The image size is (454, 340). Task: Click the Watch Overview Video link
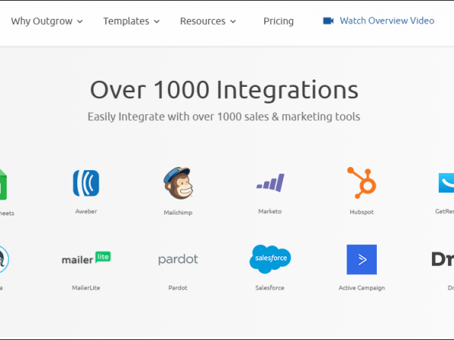[x=387, y=21]
